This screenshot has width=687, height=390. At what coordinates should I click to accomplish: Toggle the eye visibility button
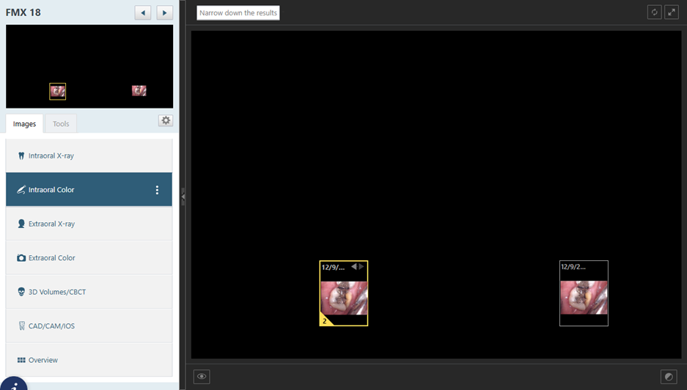coord(202,376)
